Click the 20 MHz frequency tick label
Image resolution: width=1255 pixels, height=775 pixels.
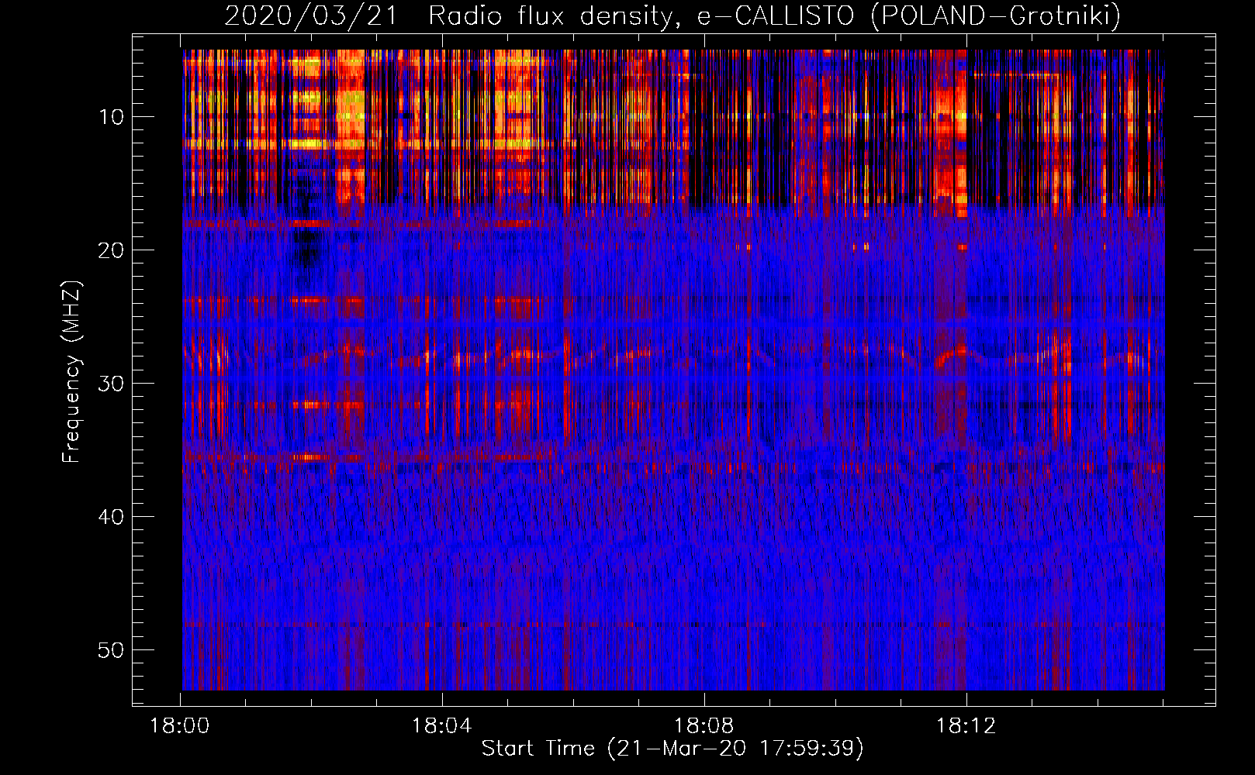112,250
